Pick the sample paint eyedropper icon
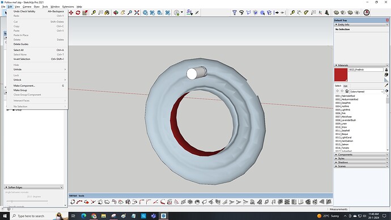This screenshot has height=220, width=391. (386, 85)
